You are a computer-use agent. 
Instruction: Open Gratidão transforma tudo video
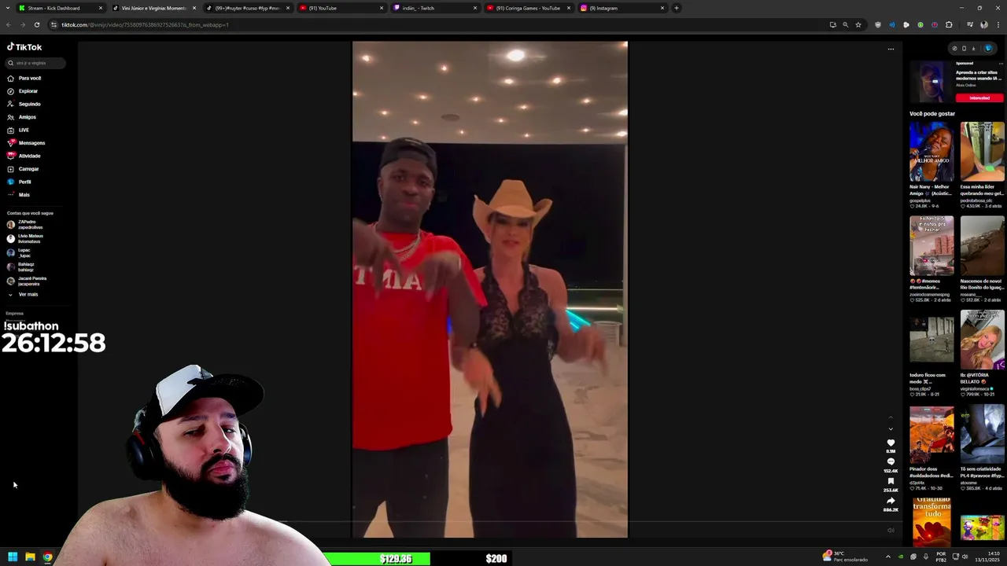point(931,521)
